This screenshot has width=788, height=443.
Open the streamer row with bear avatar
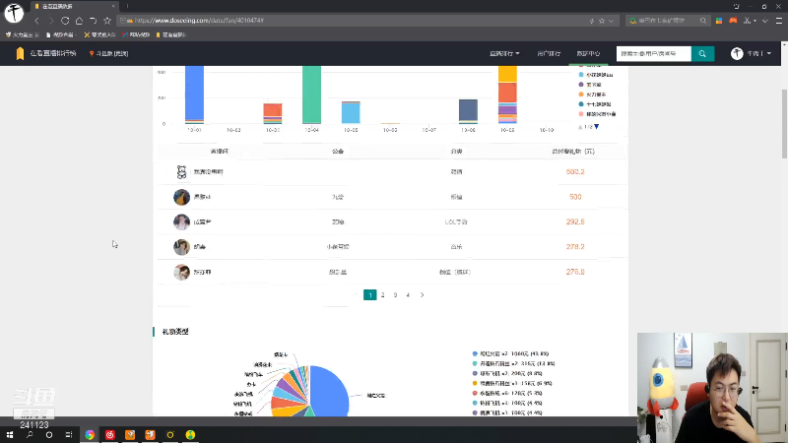(392, 171)
